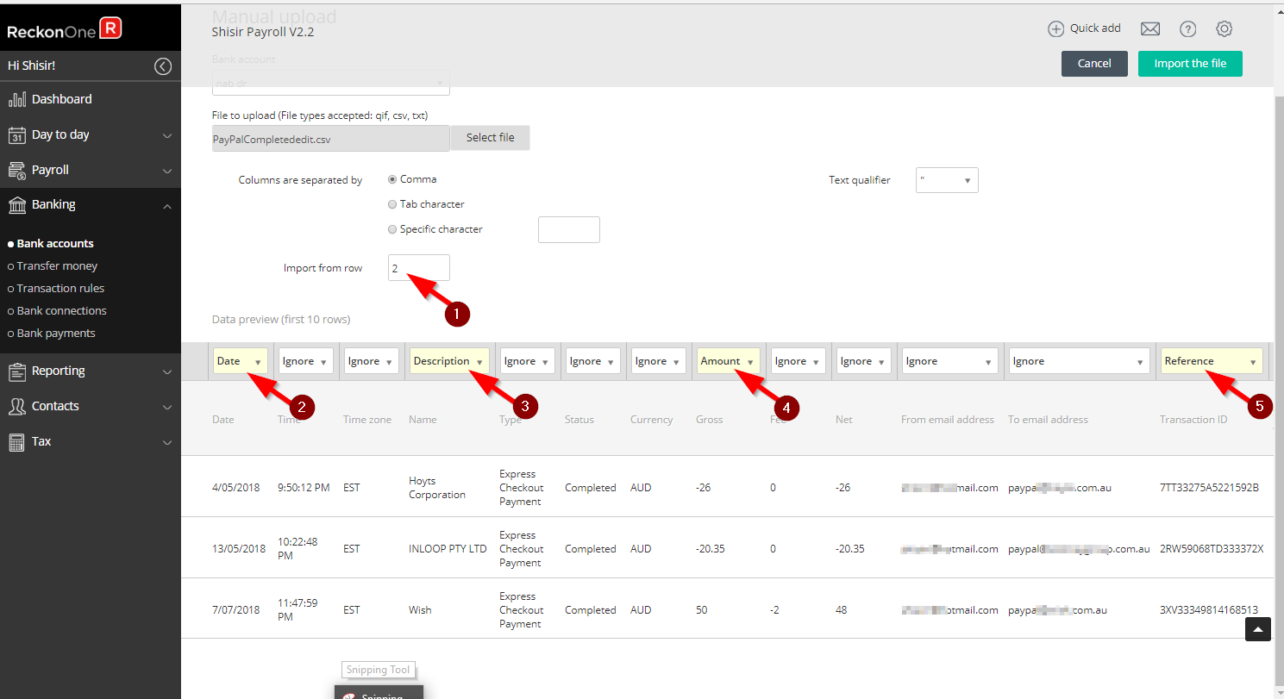Click the Banking building icon
This screenshot has width=1284, height=699.
pyautogui.click(x=16, y=205)
